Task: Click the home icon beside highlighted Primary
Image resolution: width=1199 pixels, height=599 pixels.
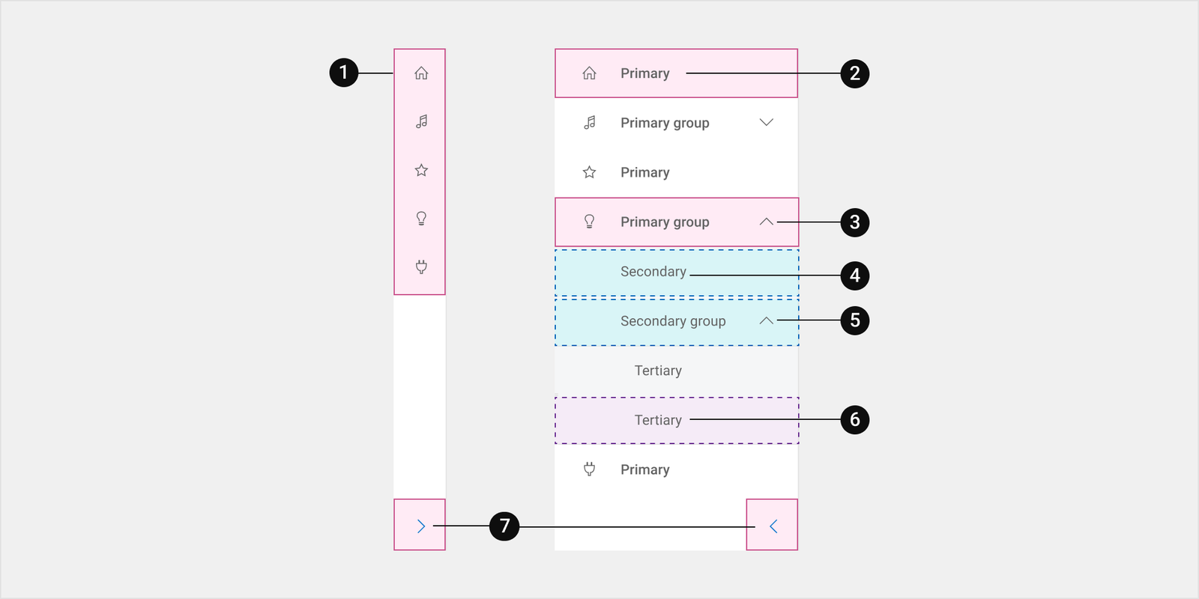Action: [x=590, y=73]
